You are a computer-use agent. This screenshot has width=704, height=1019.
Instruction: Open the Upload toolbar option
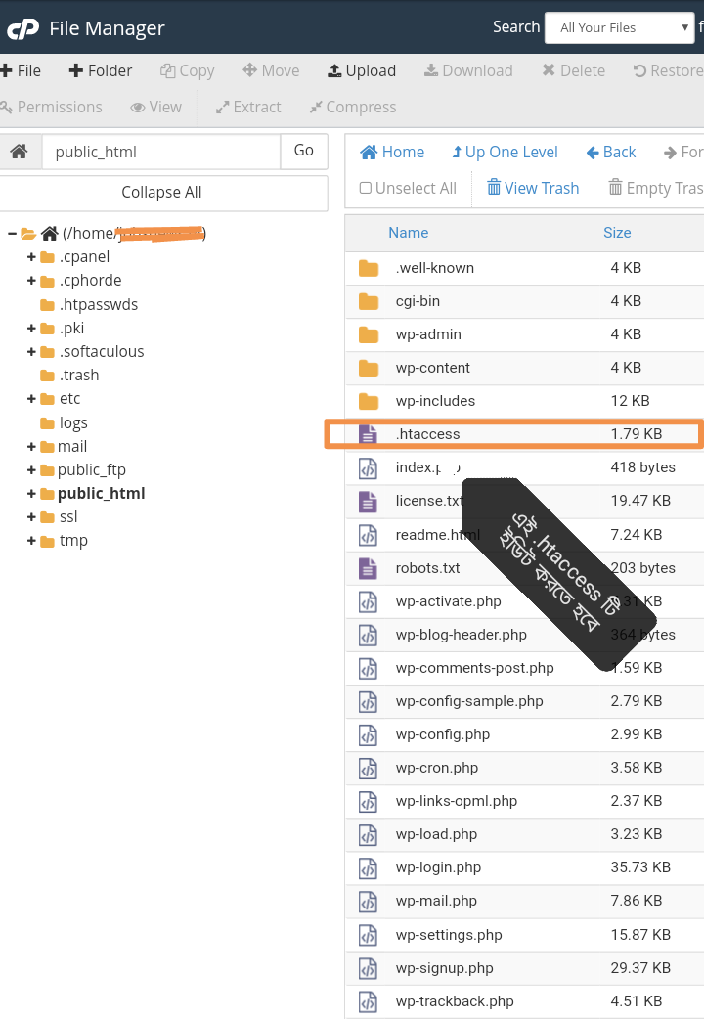[x=362, y=70]
